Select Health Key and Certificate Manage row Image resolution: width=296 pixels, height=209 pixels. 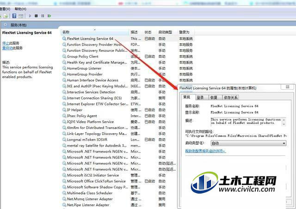click(x=128, y=62)
